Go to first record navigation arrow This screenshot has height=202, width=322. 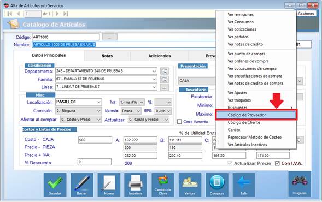pyautogui.click(x=10, y=14)
